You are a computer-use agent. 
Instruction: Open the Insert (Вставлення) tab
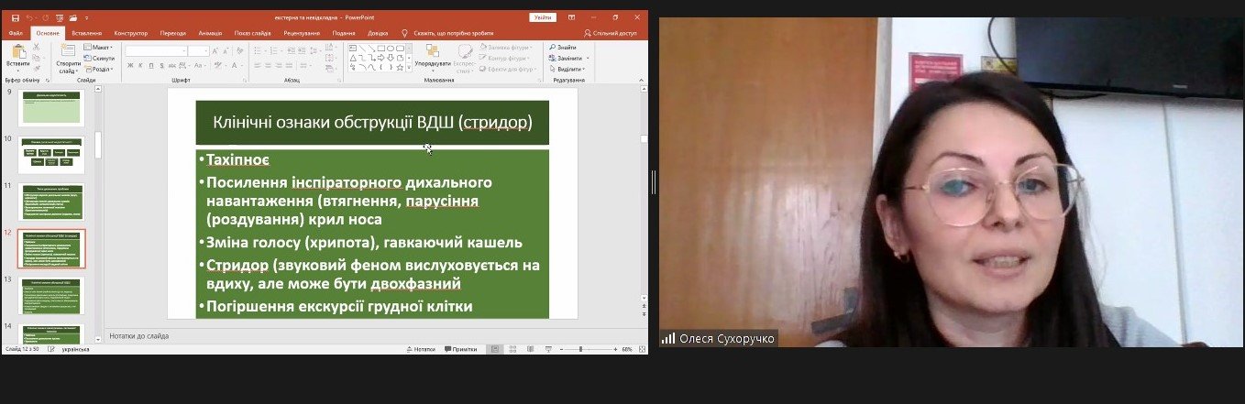click(86, 33)
